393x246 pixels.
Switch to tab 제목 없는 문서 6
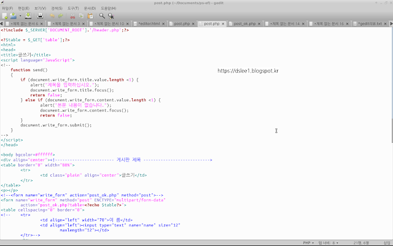(25, 23)
